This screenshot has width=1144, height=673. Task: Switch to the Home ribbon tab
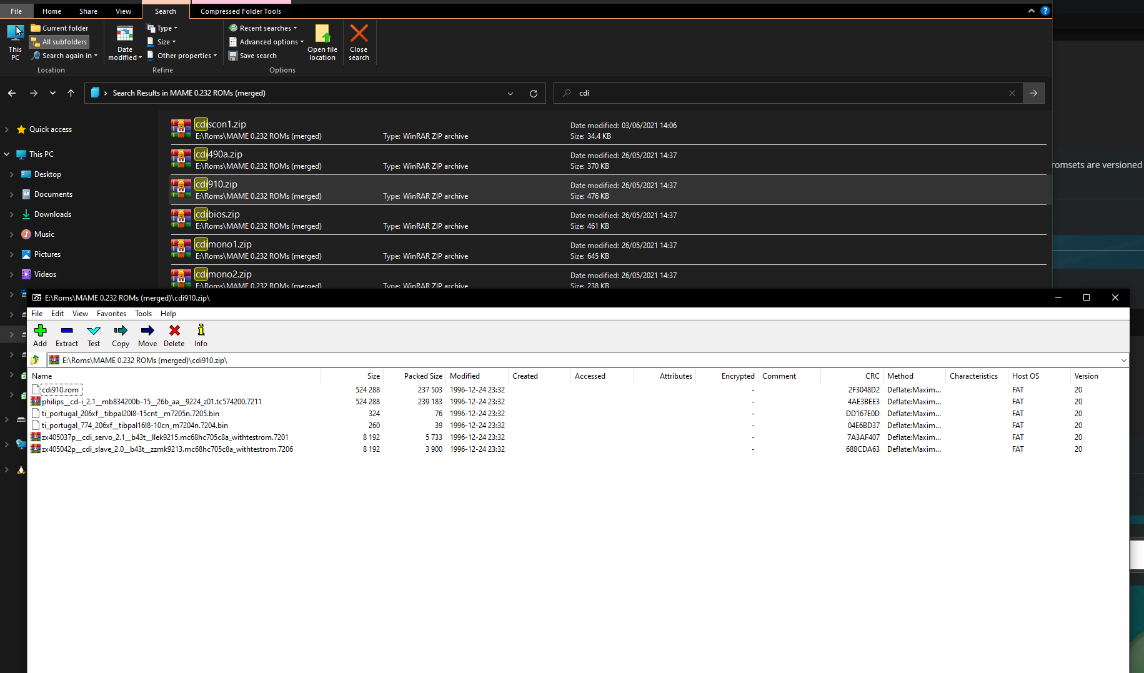pos(52,11)
